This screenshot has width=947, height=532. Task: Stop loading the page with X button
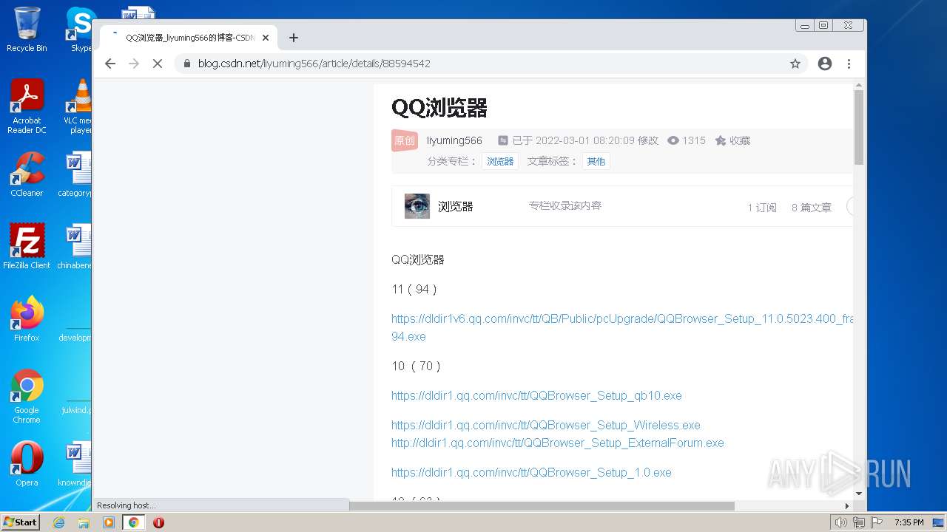tap(157, 64)
